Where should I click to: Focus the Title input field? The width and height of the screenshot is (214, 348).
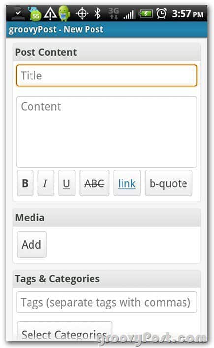point(107,76)
